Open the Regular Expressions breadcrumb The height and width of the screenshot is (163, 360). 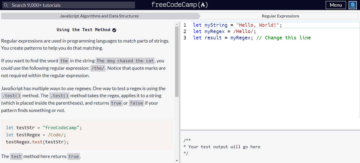pos(280,16)
